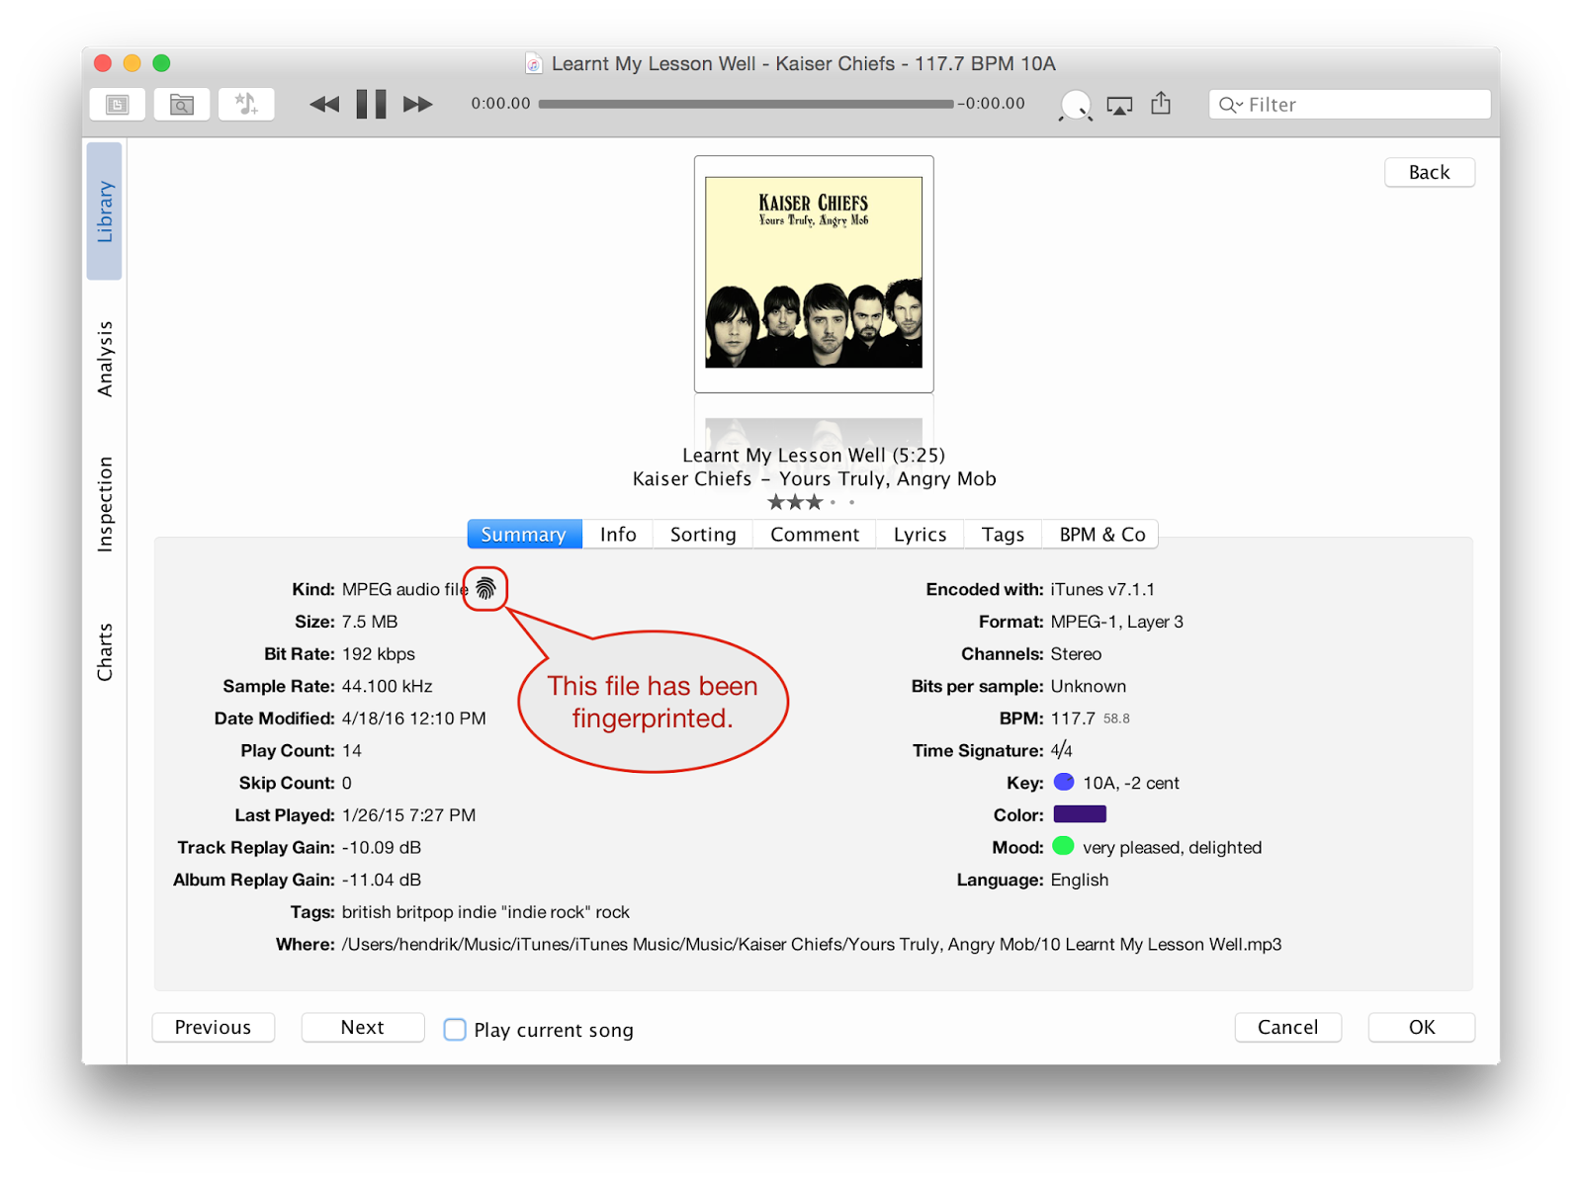Click the playback progress bar
Screen dimensions: 1582x1182
tap(747, 104)
